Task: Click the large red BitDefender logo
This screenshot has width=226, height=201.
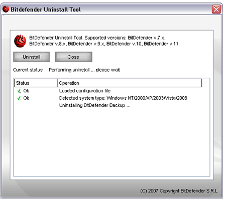Action: click(20, 41)
